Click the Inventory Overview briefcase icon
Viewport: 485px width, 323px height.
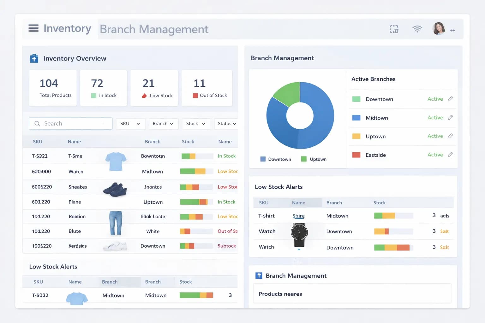[x=34, y=58]
